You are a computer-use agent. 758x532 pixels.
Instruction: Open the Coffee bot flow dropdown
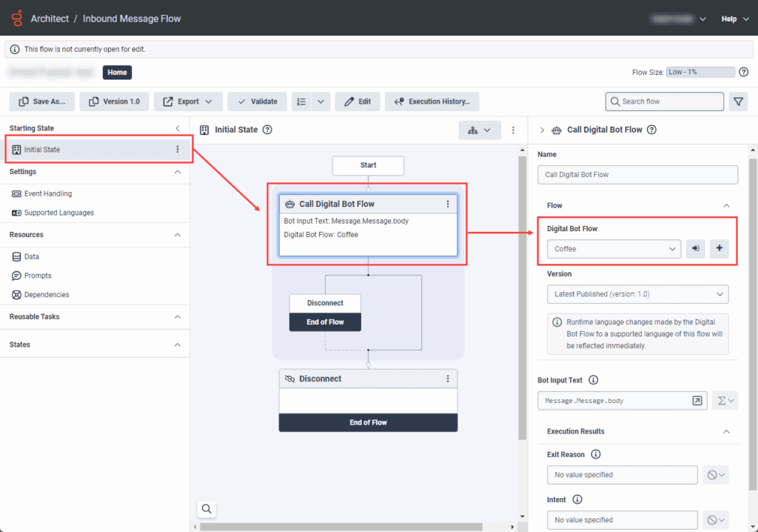click(613, 249)
